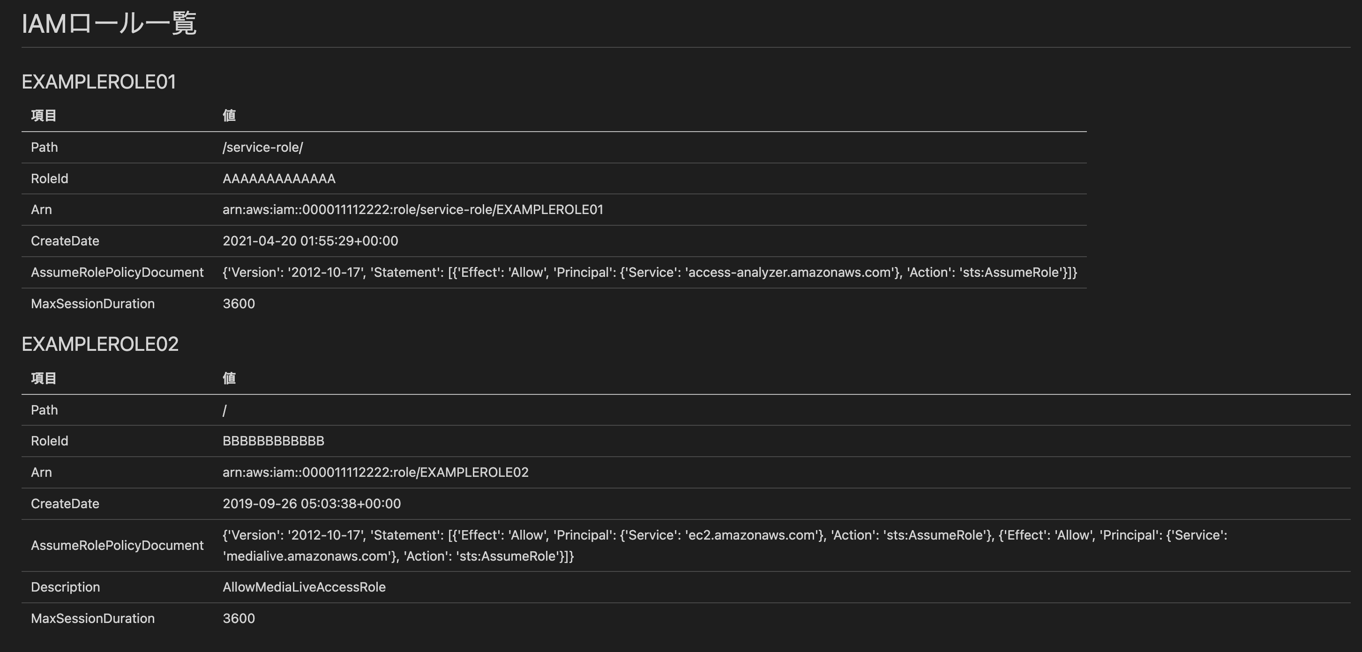Click the Path label in EXAMPLEROLE01 table
This screenshot has height=652, width=1362.
[x=45, y=147]
